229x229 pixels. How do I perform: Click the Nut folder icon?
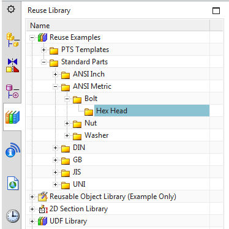point(77,124)
